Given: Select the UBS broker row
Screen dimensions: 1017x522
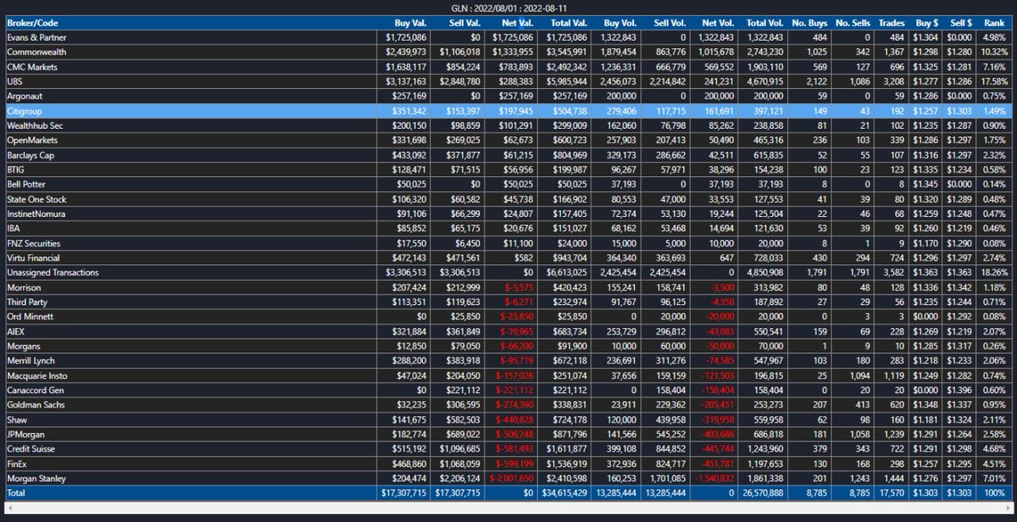Looking at the screenshot, I should (x=507, y=81).
